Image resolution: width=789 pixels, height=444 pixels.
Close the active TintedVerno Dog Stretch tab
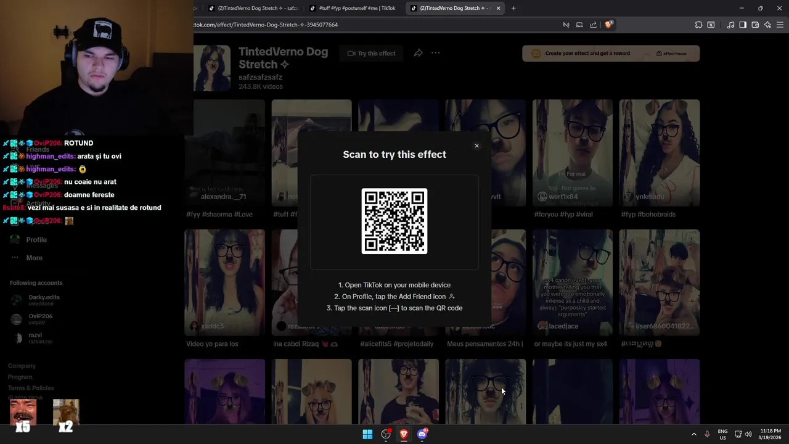pyautogui.click(x=498, y=8)
